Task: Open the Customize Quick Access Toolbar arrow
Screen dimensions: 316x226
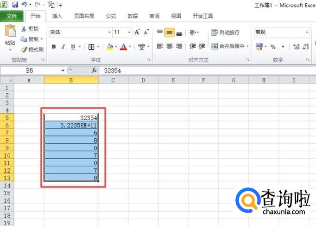Action: click(x=60, y=5)
